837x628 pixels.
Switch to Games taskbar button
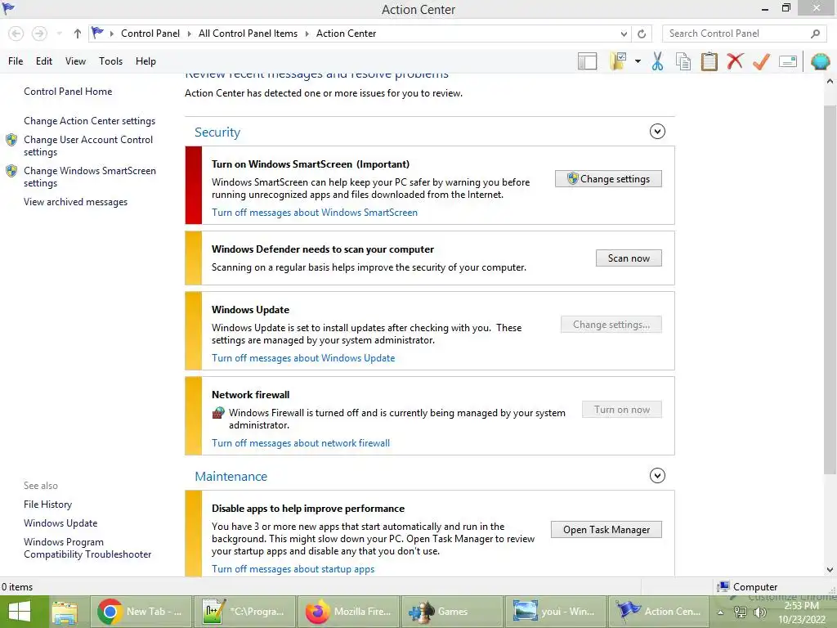453,612
